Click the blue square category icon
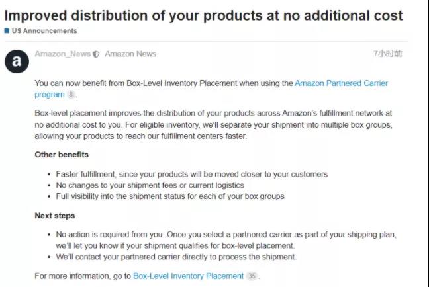Image resolution: width=429 pixels, height=287 pixels. [7, 31]
